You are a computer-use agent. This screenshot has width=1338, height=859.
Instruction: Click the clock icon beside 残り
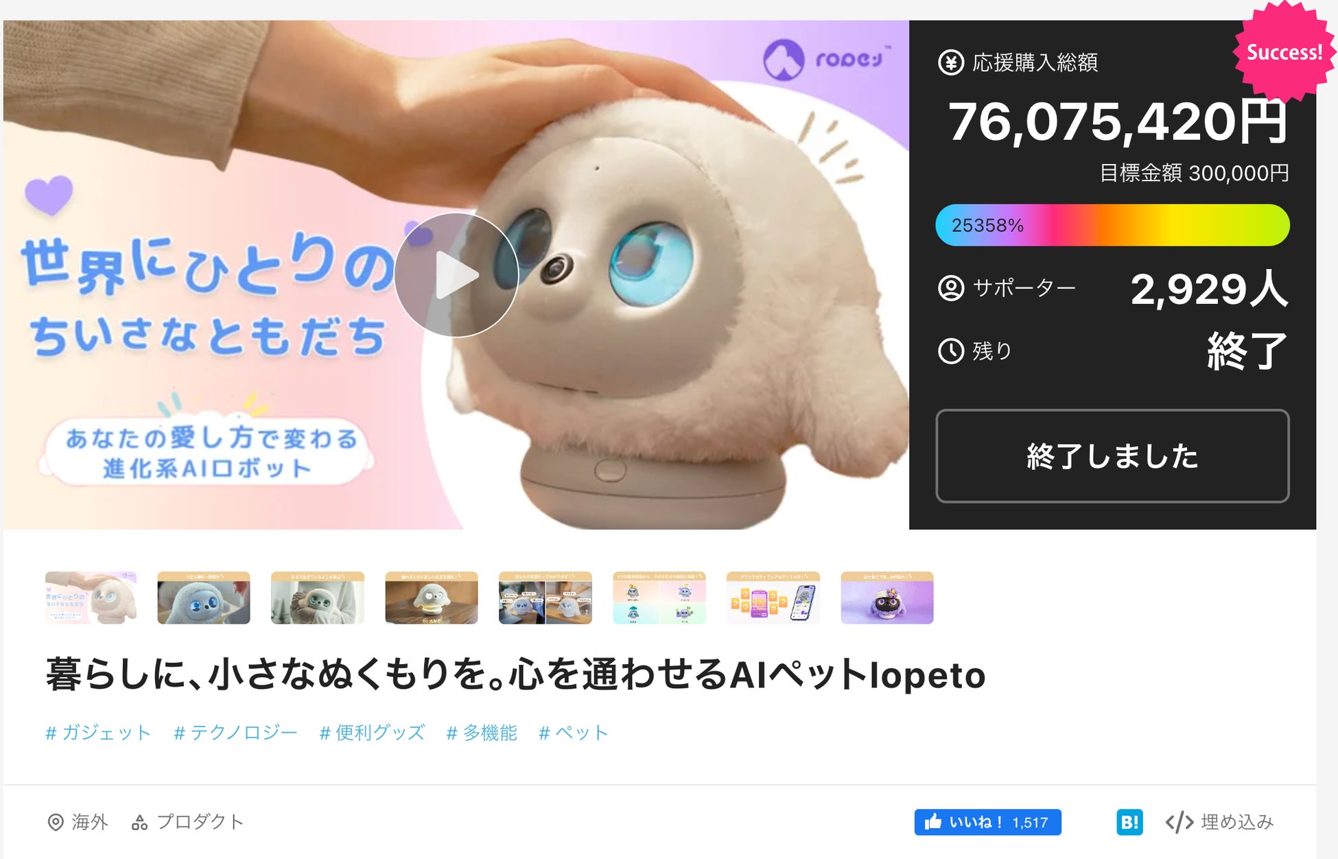[x=951, y=351]
